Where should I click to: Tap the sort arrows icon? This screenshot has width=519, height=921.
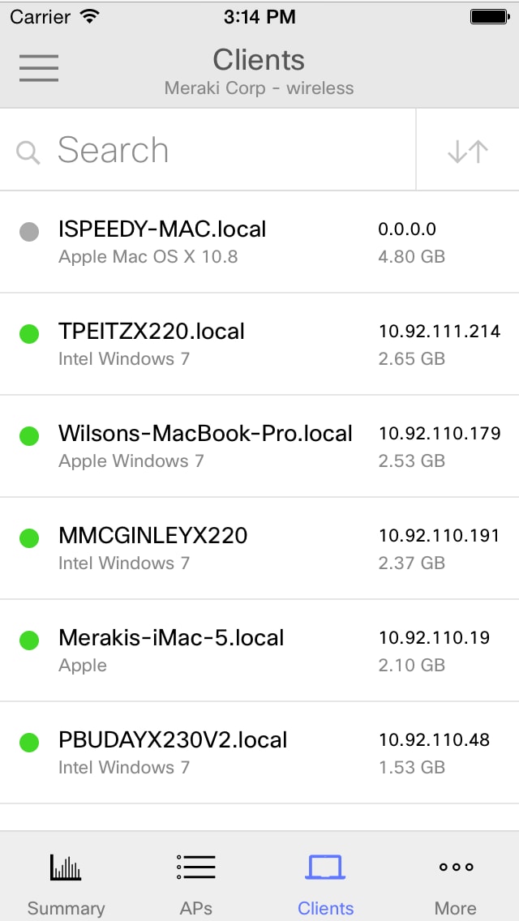click(468, 151)
